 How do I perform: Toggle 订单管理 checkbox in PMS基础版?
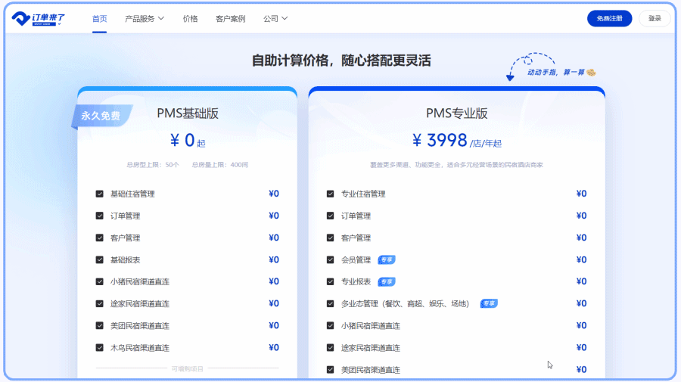point(99,216)
